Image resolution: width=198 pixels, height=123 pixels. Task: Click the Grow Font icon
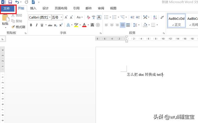(66, 17)
